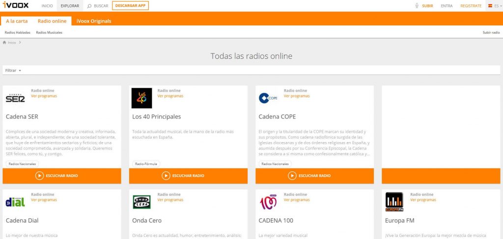This screenshot has width=503, height=239.
Task: Click Radios Nacionales tag under Cadena SER
Action: (22, 164)
